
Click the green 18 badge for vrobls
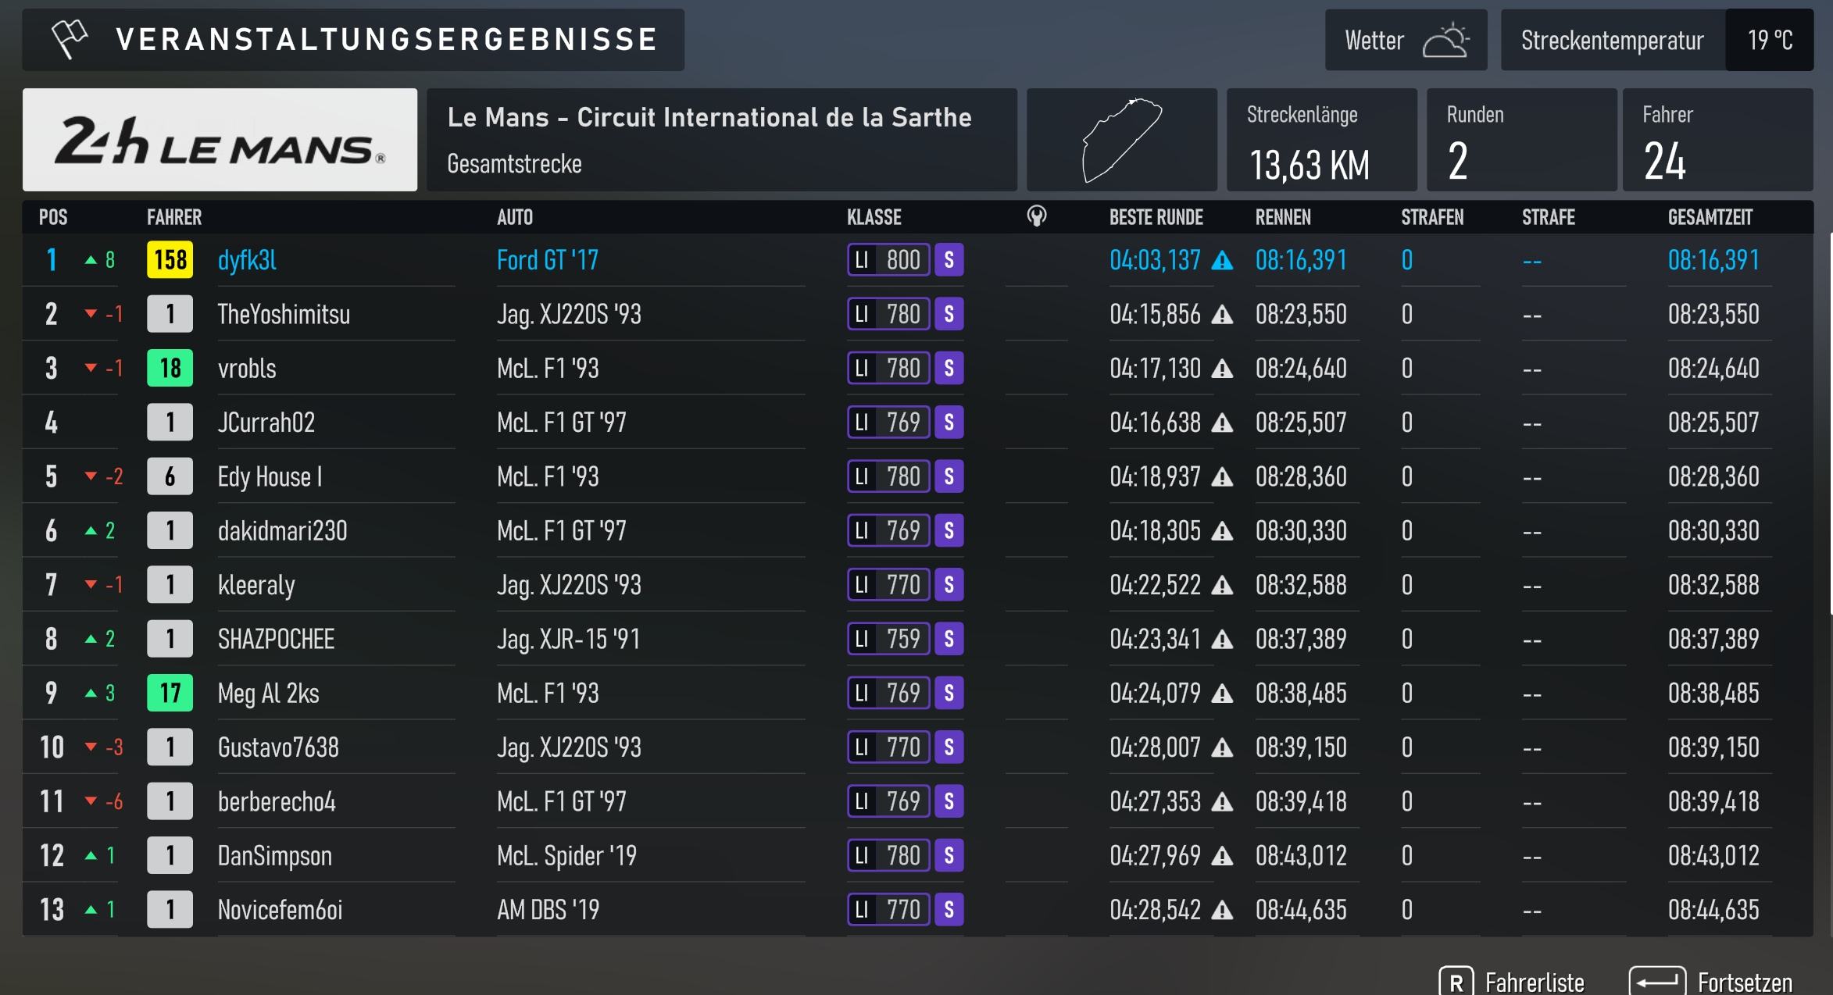coord(170,368)
